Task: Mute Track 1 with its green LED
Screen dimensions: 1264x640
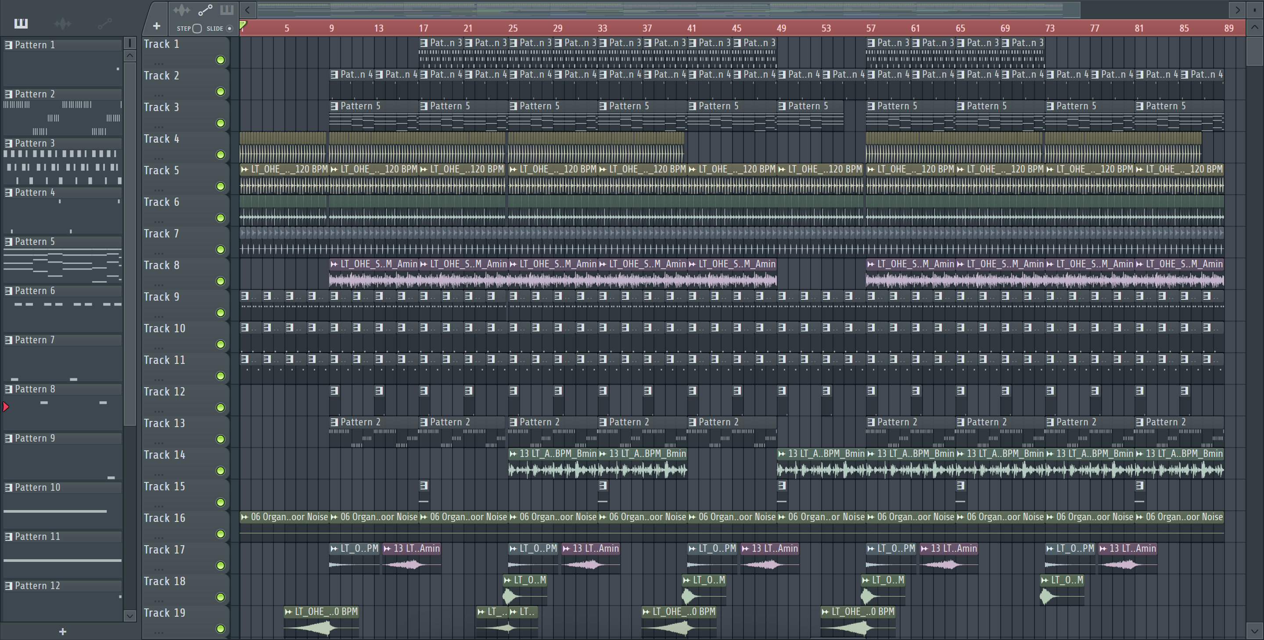Action: click(220, 60)
